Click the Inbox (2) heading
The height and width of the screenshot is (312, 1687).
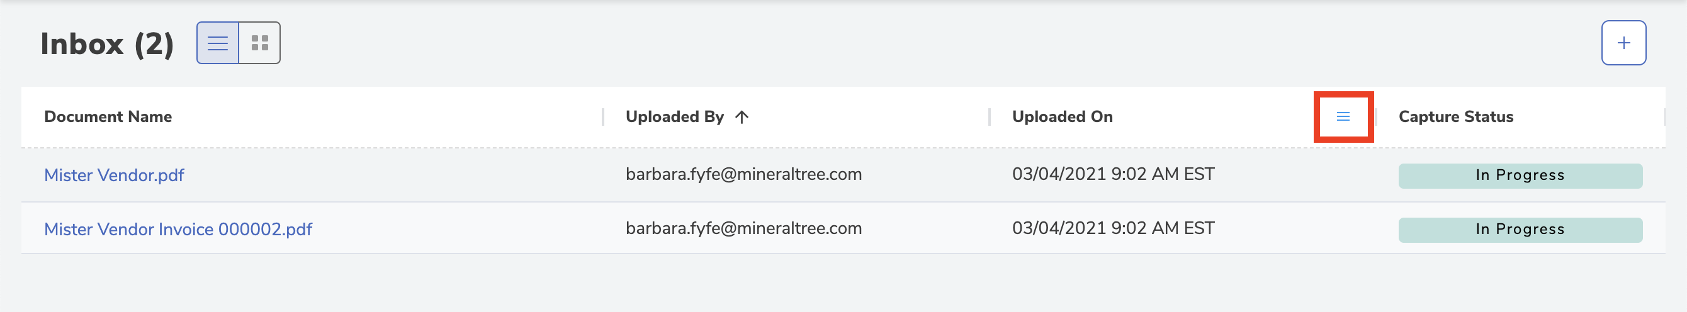pyautogui.click(x=107, y=45)
